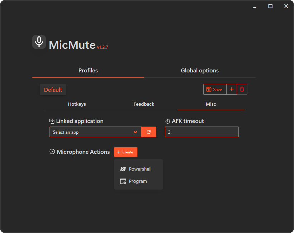
Task: Click the Microphone Actions heading
Action: point(83,152)
